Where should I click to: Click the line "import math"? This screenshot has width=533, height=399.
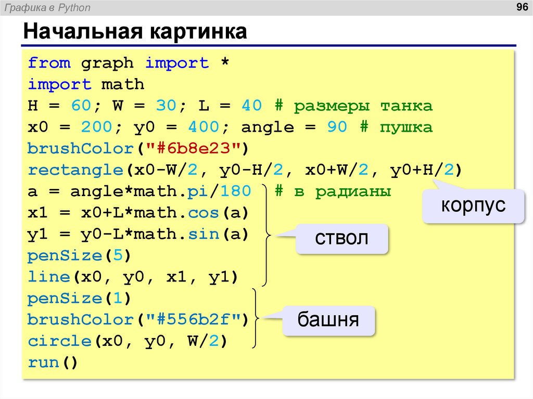pos(86,84)
